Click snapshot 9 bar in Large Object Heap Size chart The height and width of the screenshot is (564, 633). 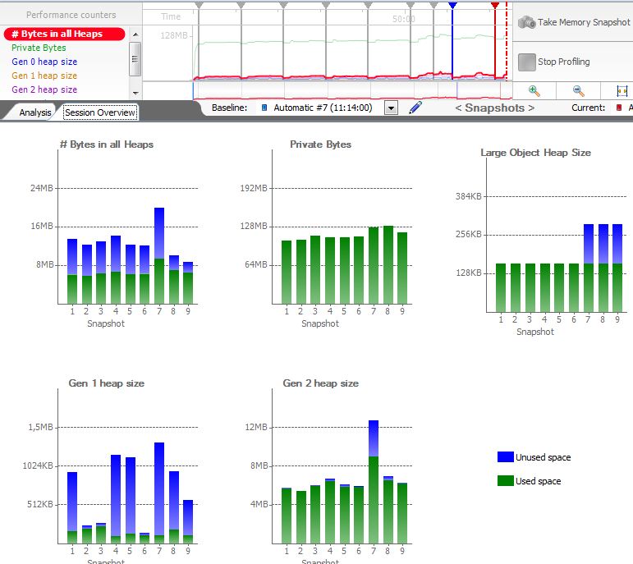coord(617,268)
